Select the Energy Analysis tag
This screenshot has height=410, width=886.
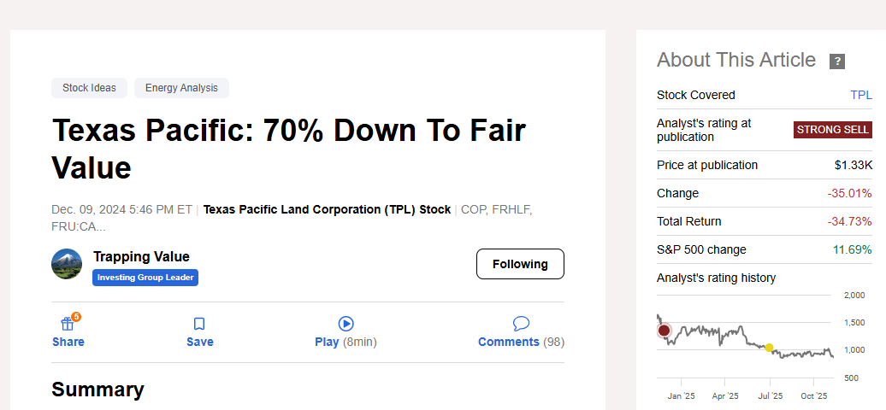[181, 88]
